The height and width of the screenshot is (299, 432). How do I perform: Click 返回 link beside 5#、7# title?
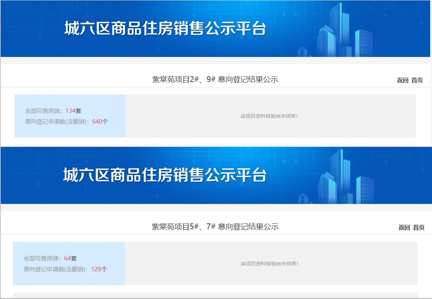[x=404, y=227]
